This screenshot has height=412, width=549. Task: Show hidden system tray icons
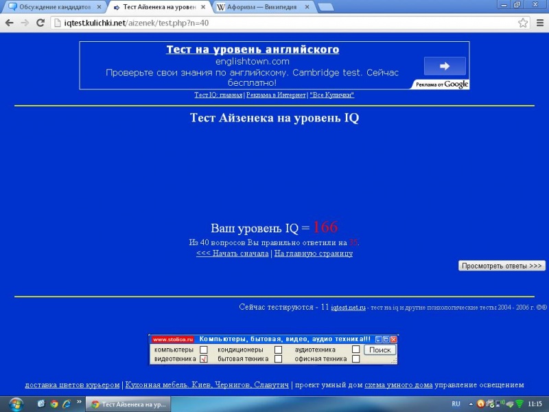coord(471,404)
